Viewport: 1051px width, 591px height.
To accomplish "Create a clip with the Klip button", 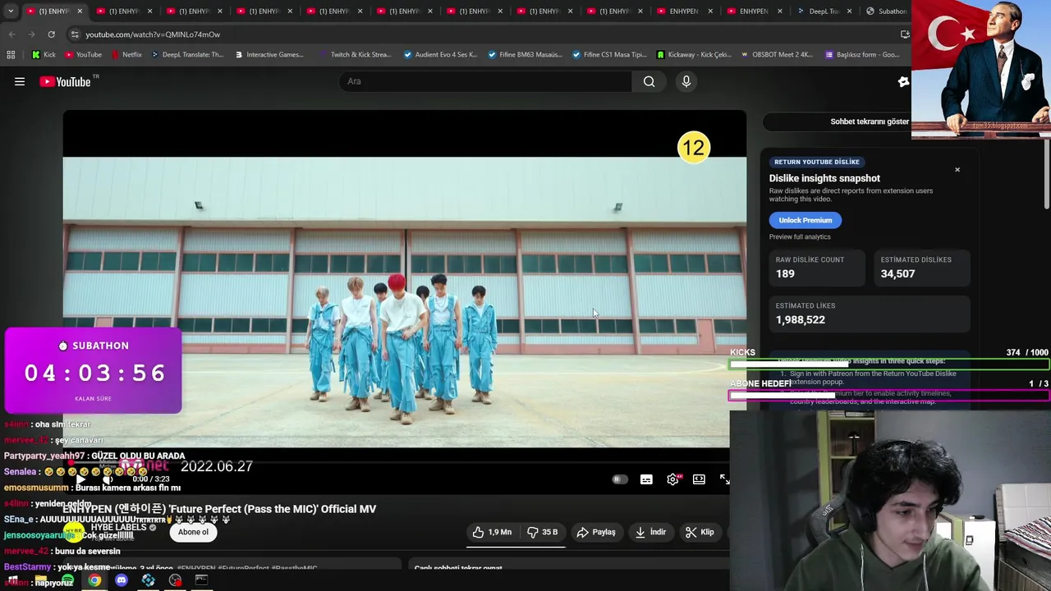I will click(x=700, y=532).
